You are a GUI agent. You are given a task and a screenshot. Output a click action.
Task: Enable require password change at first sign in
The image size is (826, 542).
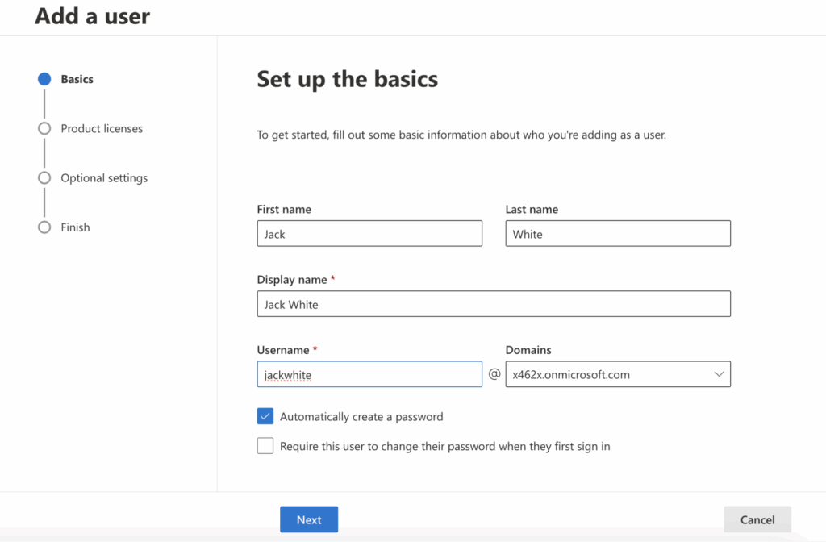pyautogui.click(x=265, y=445)
